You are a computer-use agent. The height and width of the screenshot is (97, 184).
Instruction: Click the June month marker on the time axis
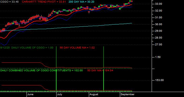30,94
